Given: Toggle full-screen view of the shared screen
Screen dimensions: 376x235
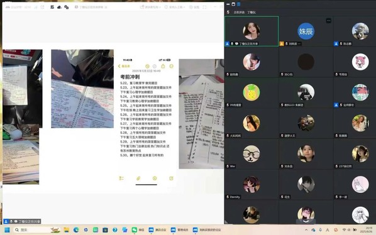Looking at the screenshot, I should click(204, 7).
